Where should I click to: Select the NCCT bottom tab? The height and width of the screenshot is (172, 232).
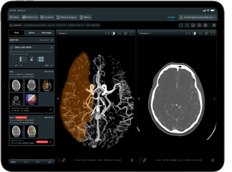click(x=13, y=162)
